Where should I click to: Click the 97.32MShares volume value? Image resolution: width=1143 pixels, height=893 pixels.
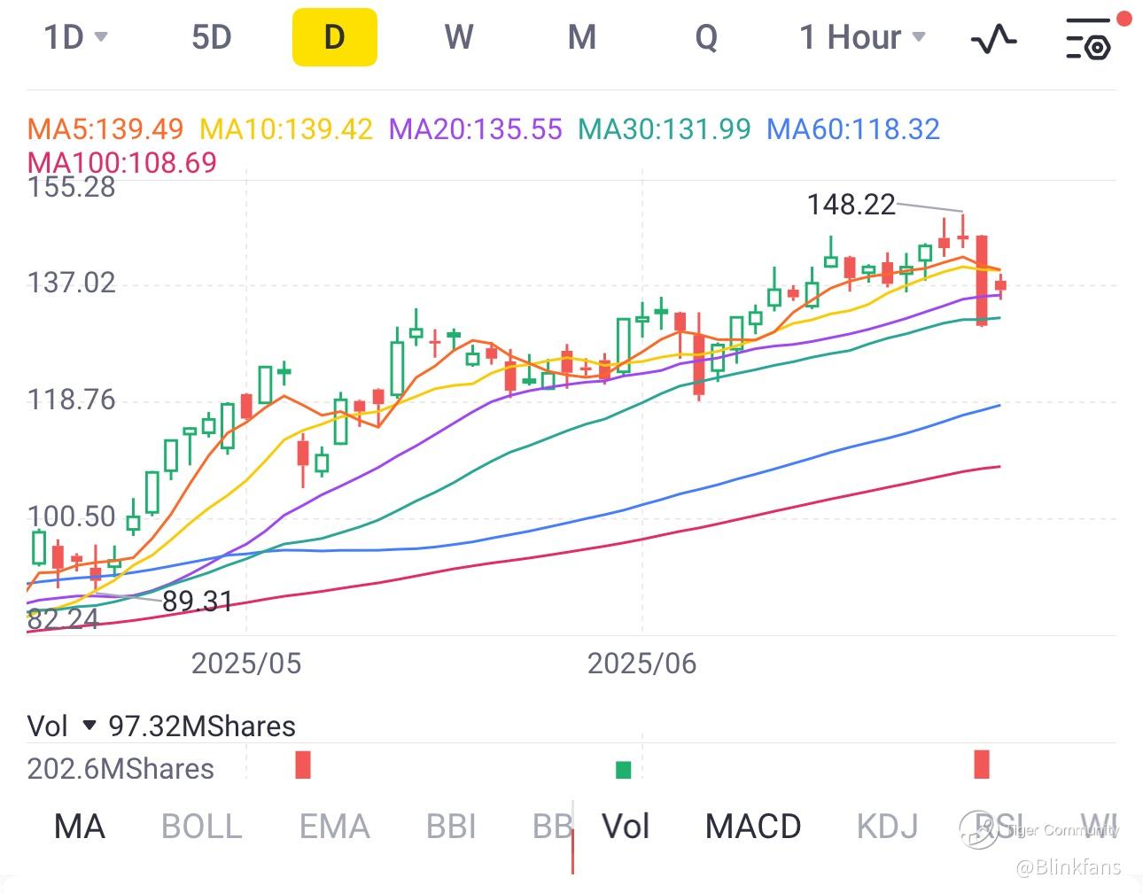pyautogui.click(x=202, y=726)
